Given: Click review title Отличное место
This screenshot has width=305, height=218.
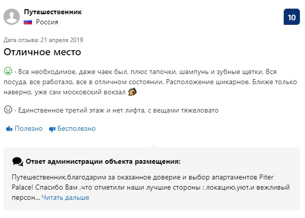Looking at the screenshot, I should point(42,52).
